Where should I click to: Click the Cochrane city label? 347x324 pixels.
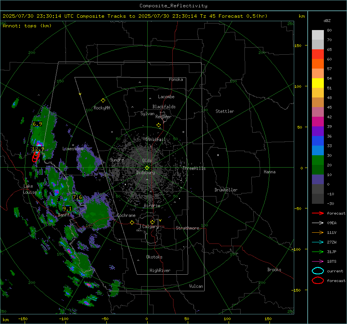click(126, 215)
